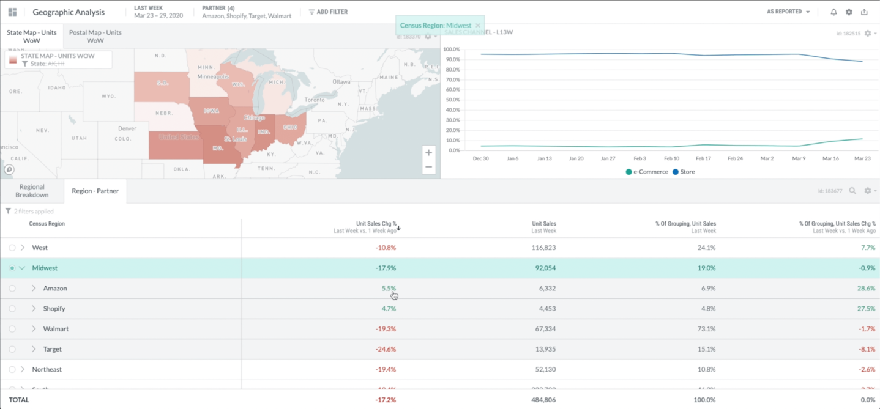Open the notifications bell

coord(833,12)
